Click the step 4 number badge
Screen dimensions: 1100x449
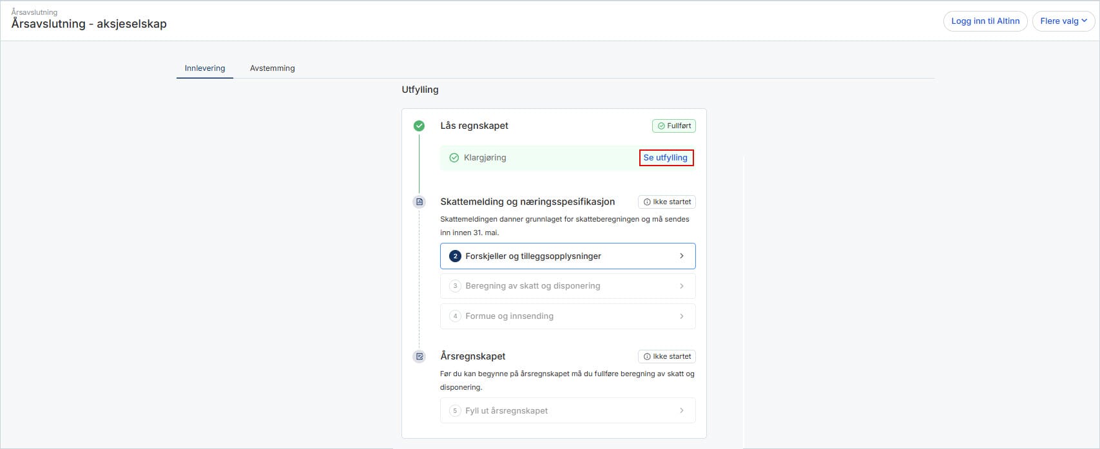tap(455, 316)
